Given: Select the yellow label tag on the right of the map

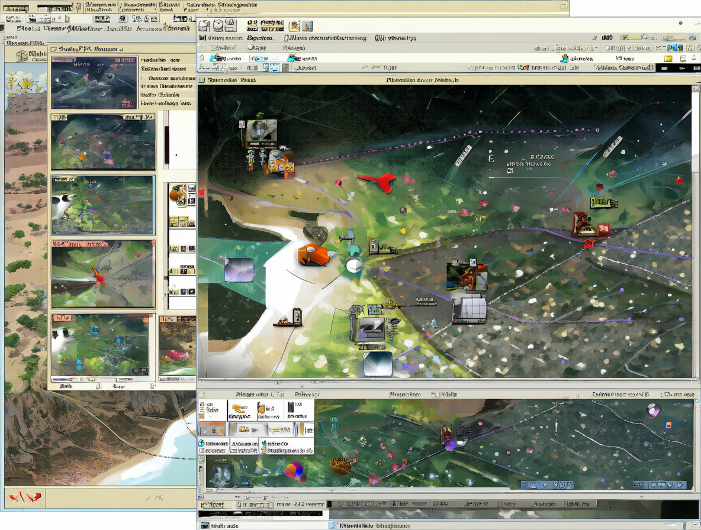Looking at the screenshot, I should (x=603, y=202).
